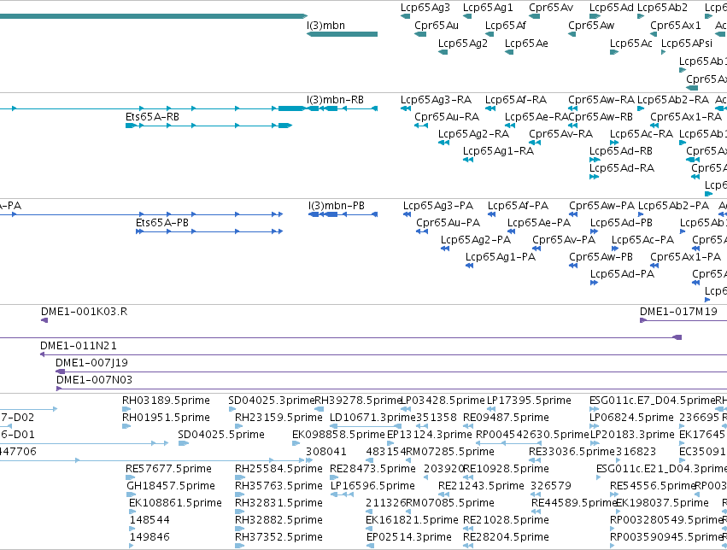Select the DME1-007J19 clone label
Screen dimensions: 727x550
coord(91,363)
